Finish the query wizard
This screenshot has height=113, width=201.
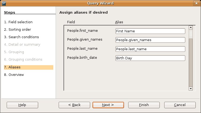(144, 105)
